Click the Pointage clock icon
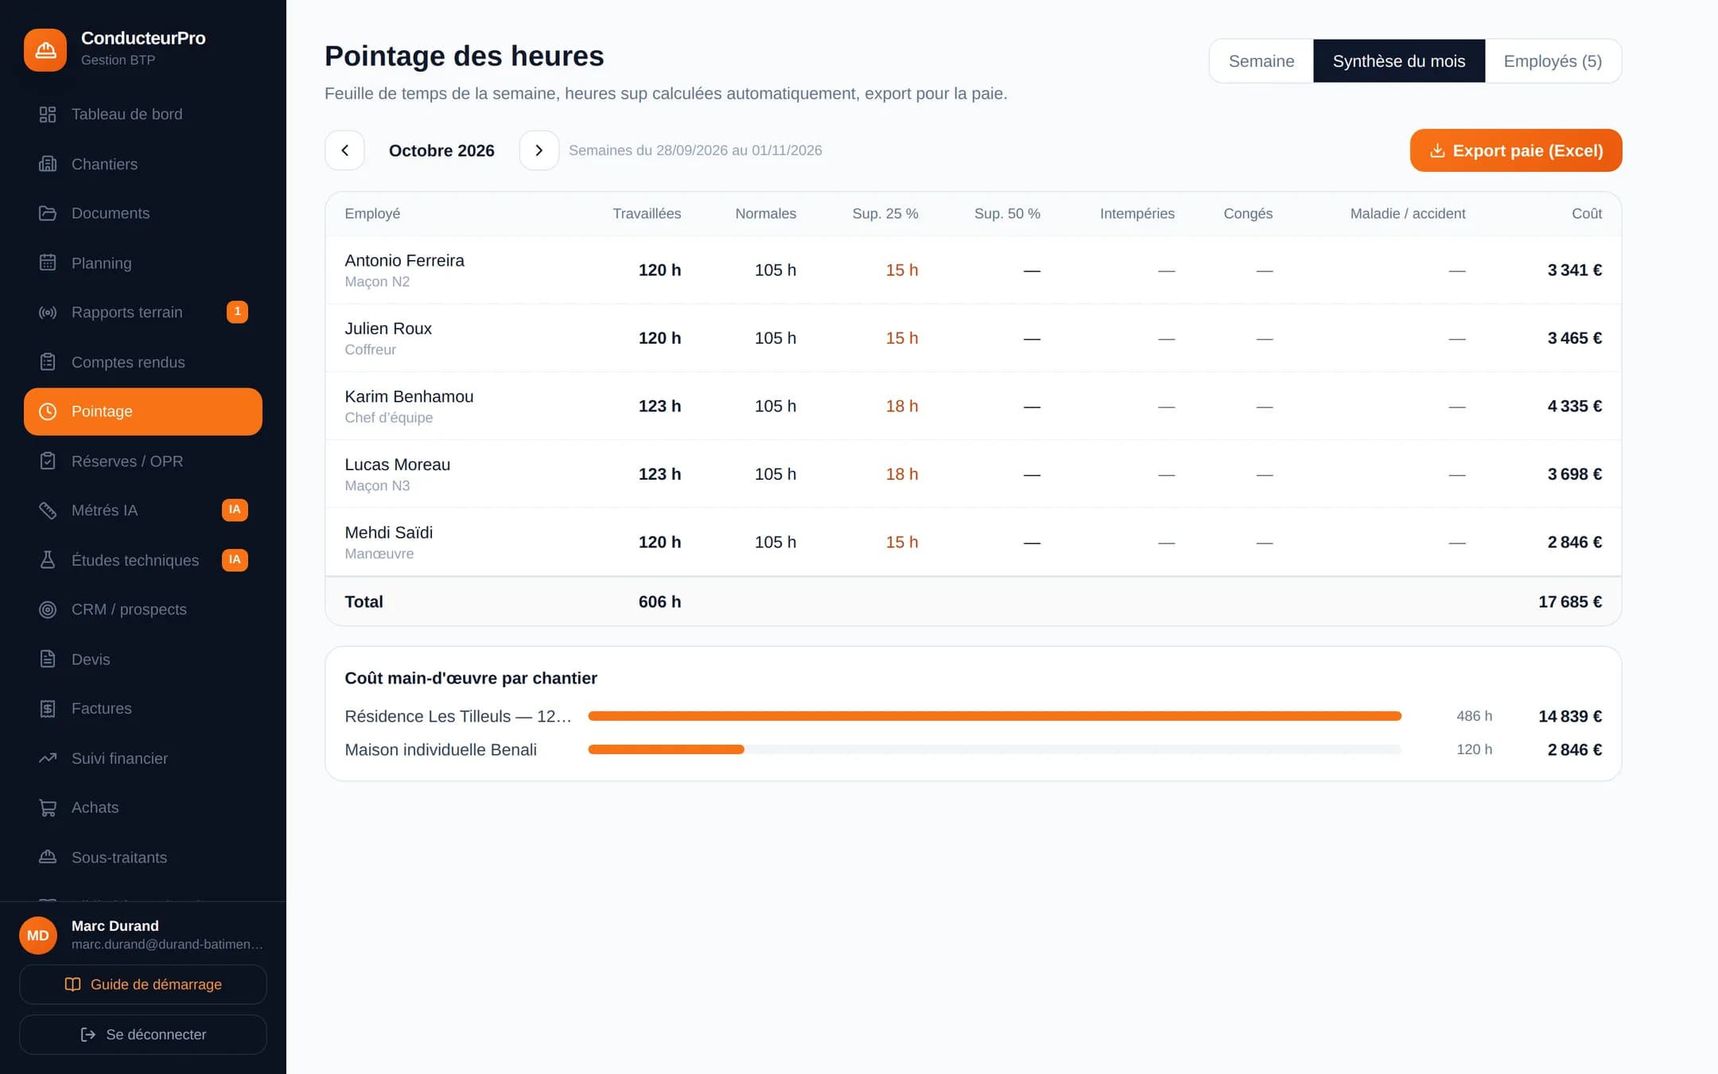 coord(48,411)
